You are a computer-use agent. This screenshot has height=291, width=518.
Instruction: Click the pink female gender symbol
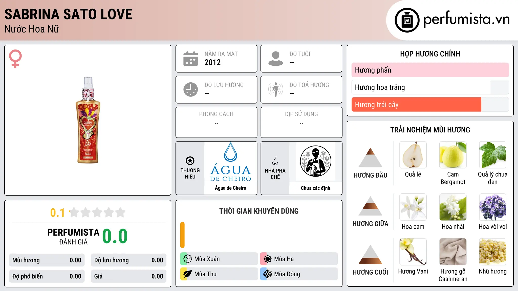pos(15,59)
